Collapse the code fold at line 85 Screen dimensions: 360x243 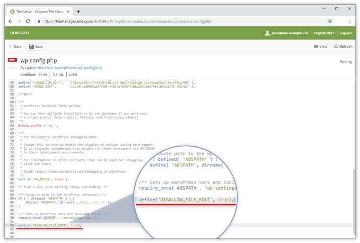pos(16,199)
